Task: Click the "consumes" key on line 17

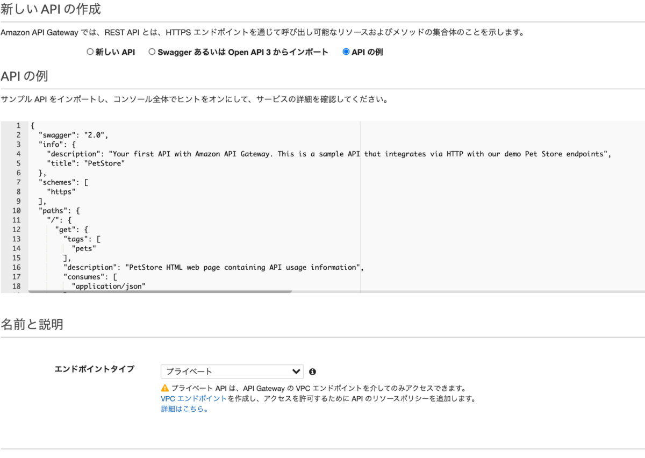Action: click(x=84, y=277)
